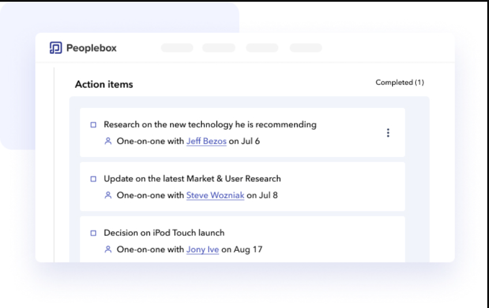Click the Update on latest Market & User Research title
This screenshot has height=308, width=489.
click(192, 179)
